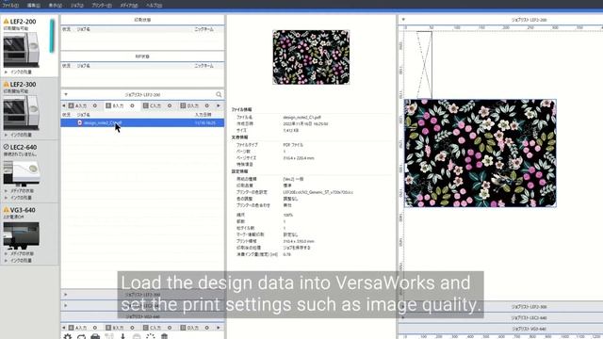Click the job list search magnifier icon
The image size is (603, 339).
tap(219, 94)
